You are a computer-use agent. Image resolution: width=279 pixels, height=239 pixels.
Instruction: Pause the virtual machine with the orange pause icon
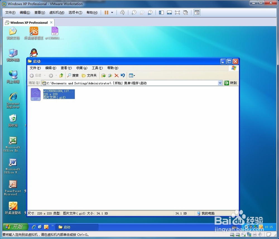pyautogui.click(x=106, y=13)
